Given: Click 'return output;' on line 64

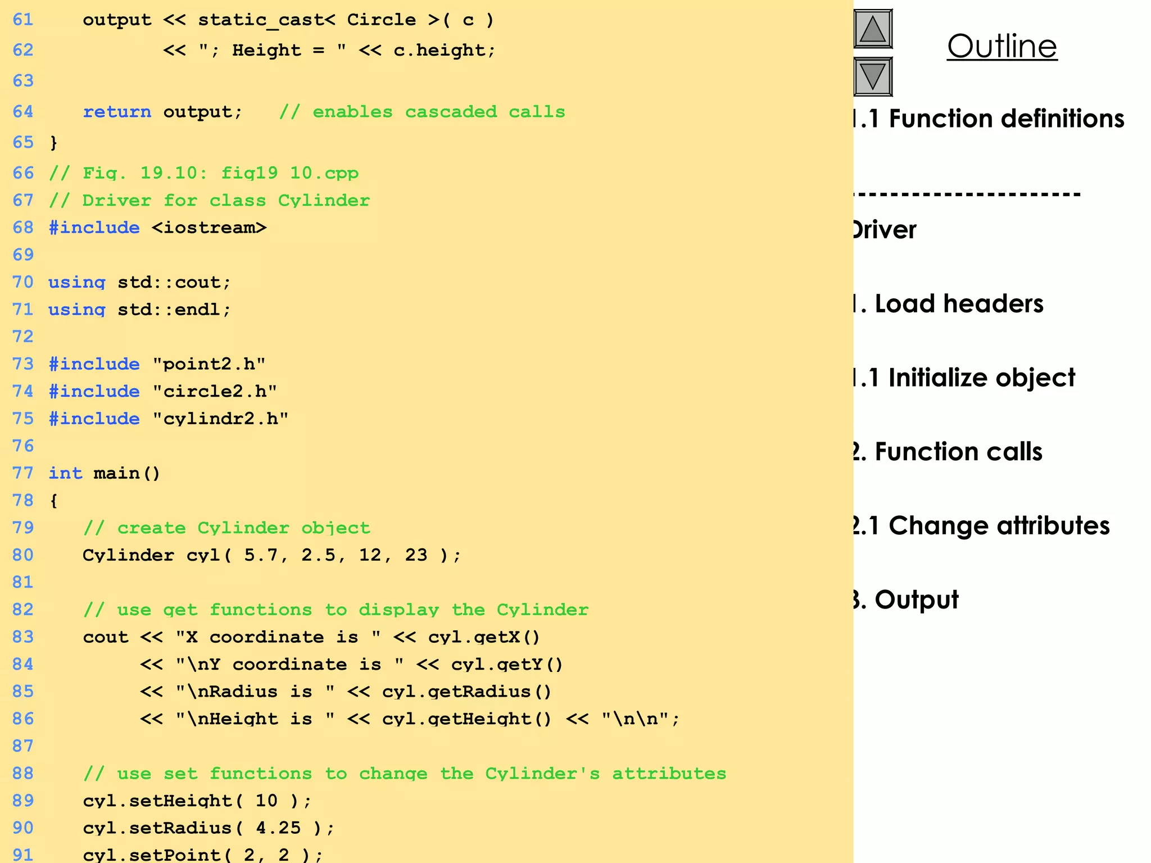Looking at the screenshot, I should pyautogui.click(x=162, y=112).
